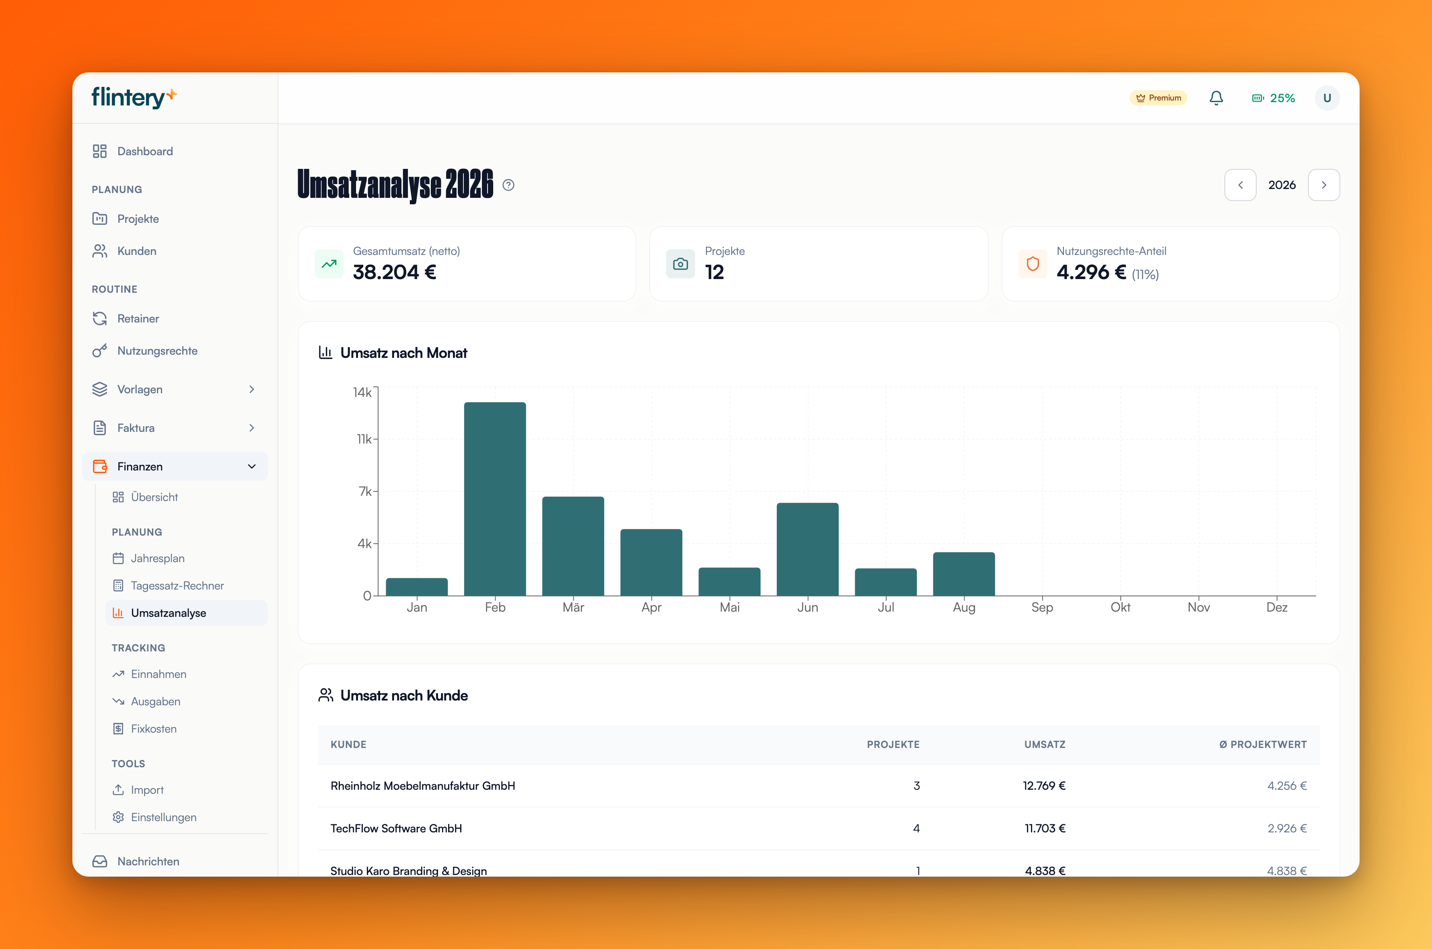
Task: Click the battery 25% usage indicator
Action: coord(1274,98)
